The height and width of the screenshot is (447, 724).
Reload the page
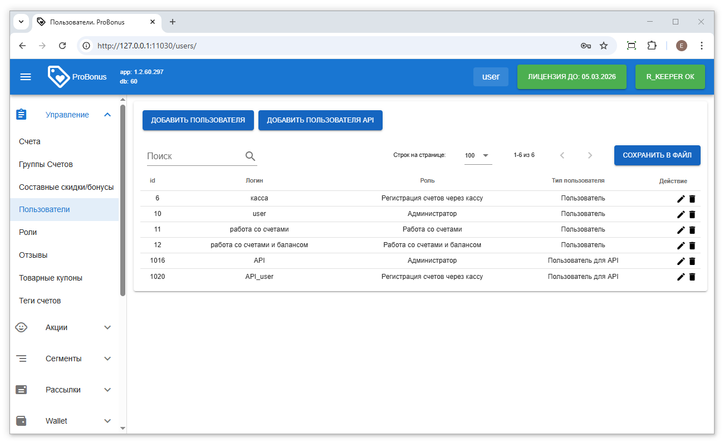62,46
